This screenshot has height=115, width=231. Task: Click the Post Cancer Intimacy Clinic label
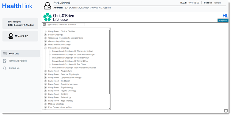(x=60, y=107)
